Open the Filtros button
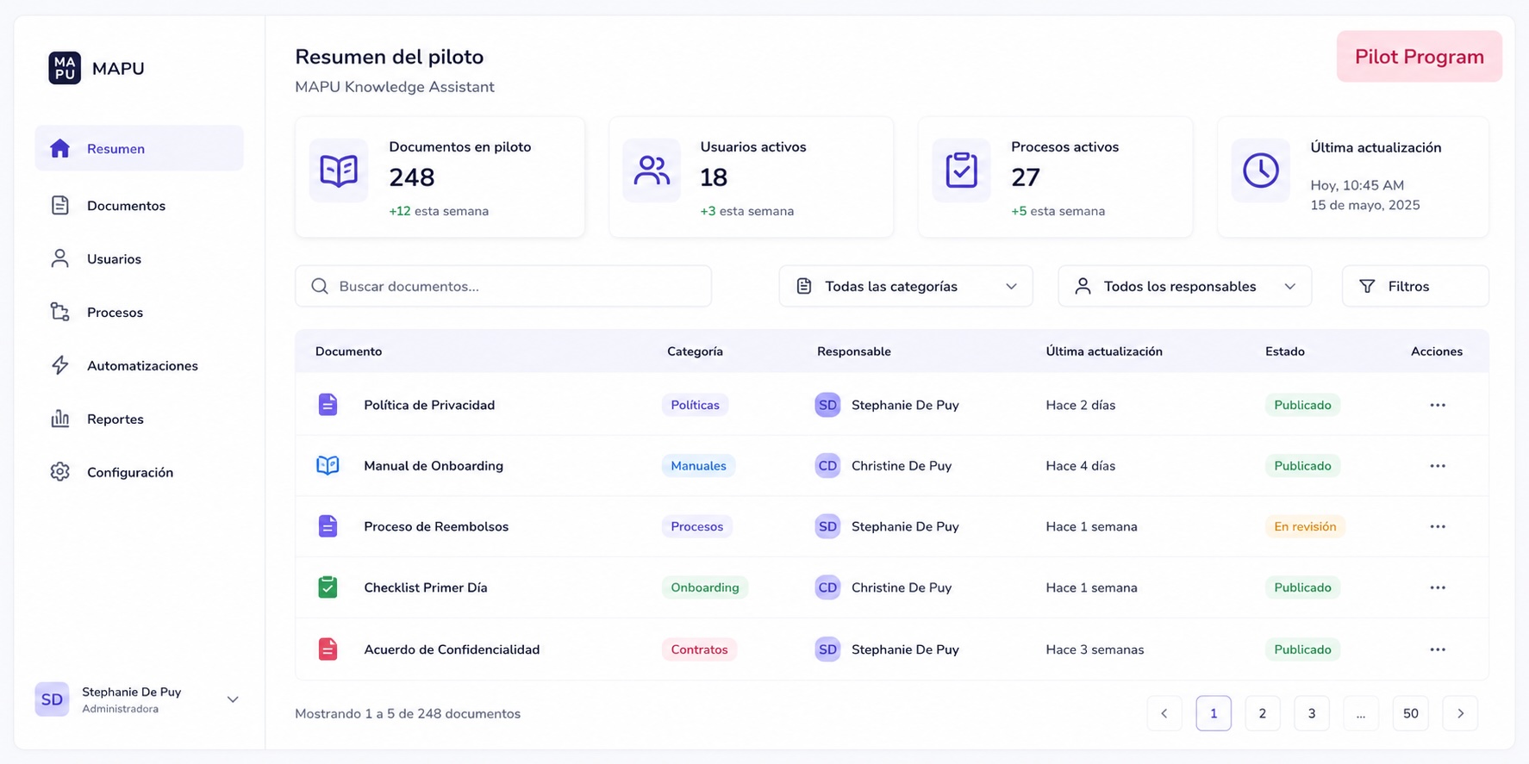The height and width of the screenshot is (764, 1529). click(x=1415, y=286)
